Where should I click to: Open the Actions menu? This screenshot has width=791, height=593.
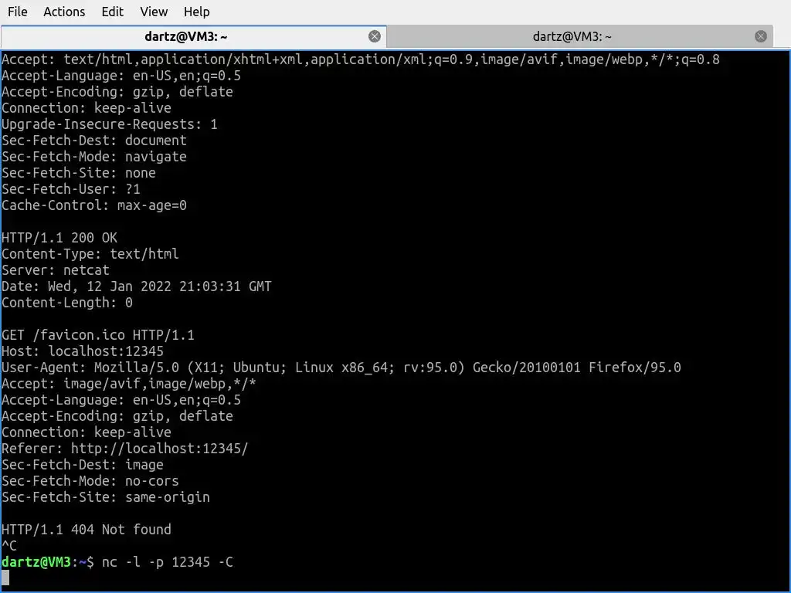point(64,12)
